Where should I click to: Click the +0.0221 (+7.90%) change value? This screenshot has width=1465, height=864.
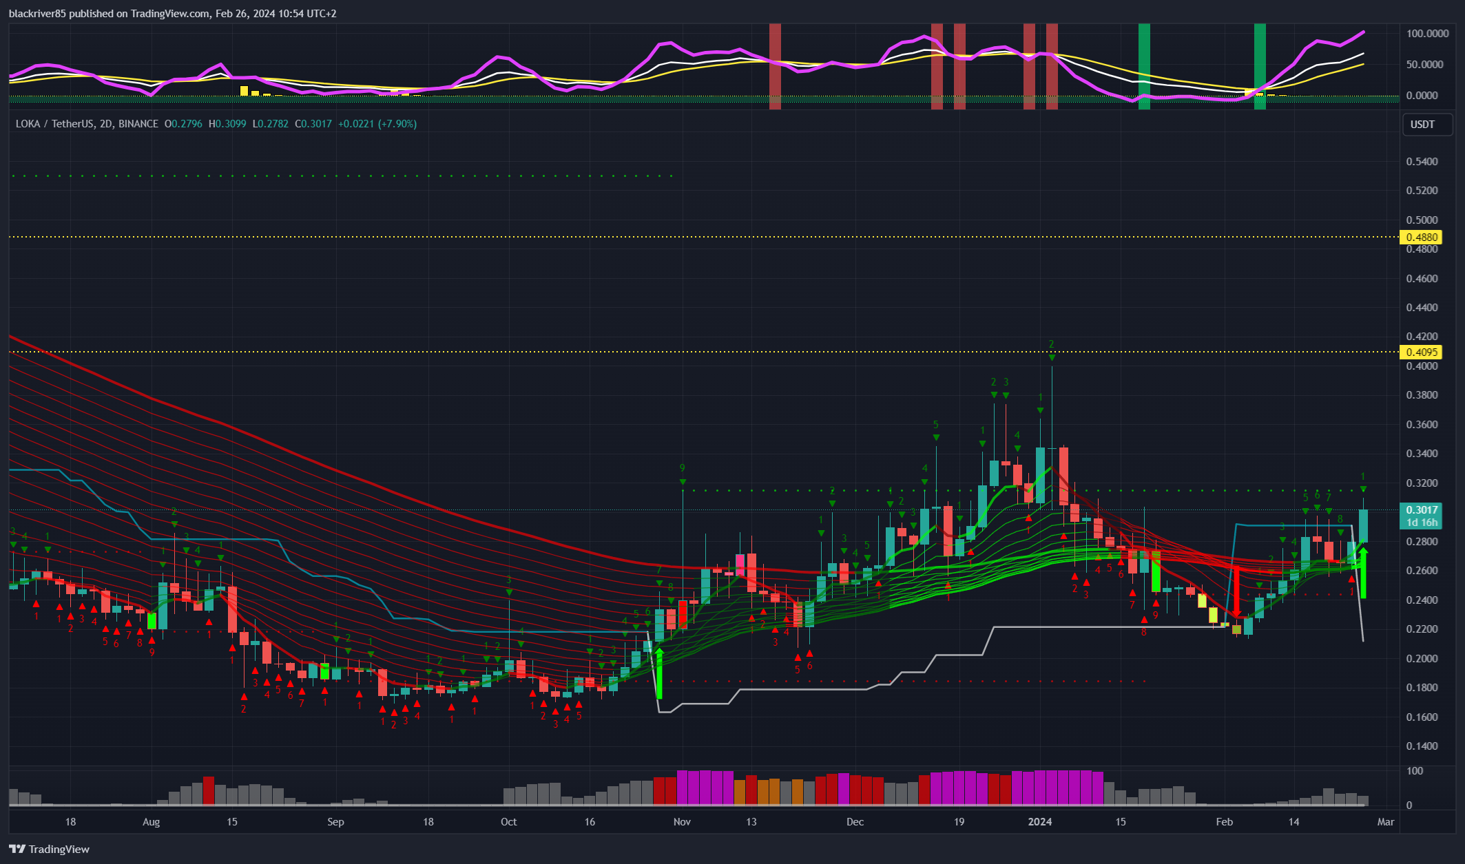(x=377, y=124)
